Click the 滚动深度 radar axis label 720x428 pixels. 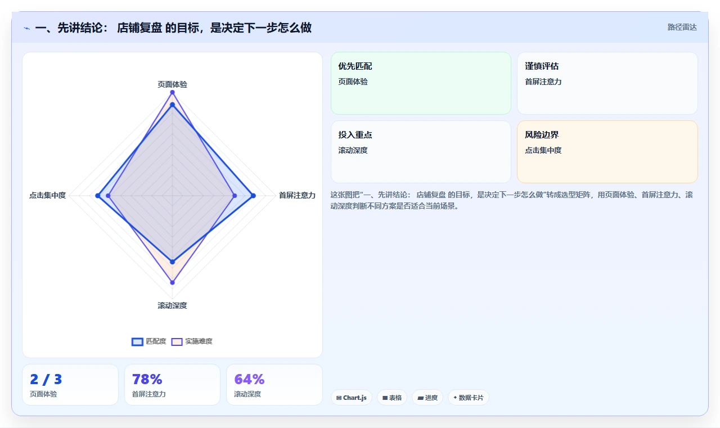(172, 305)
